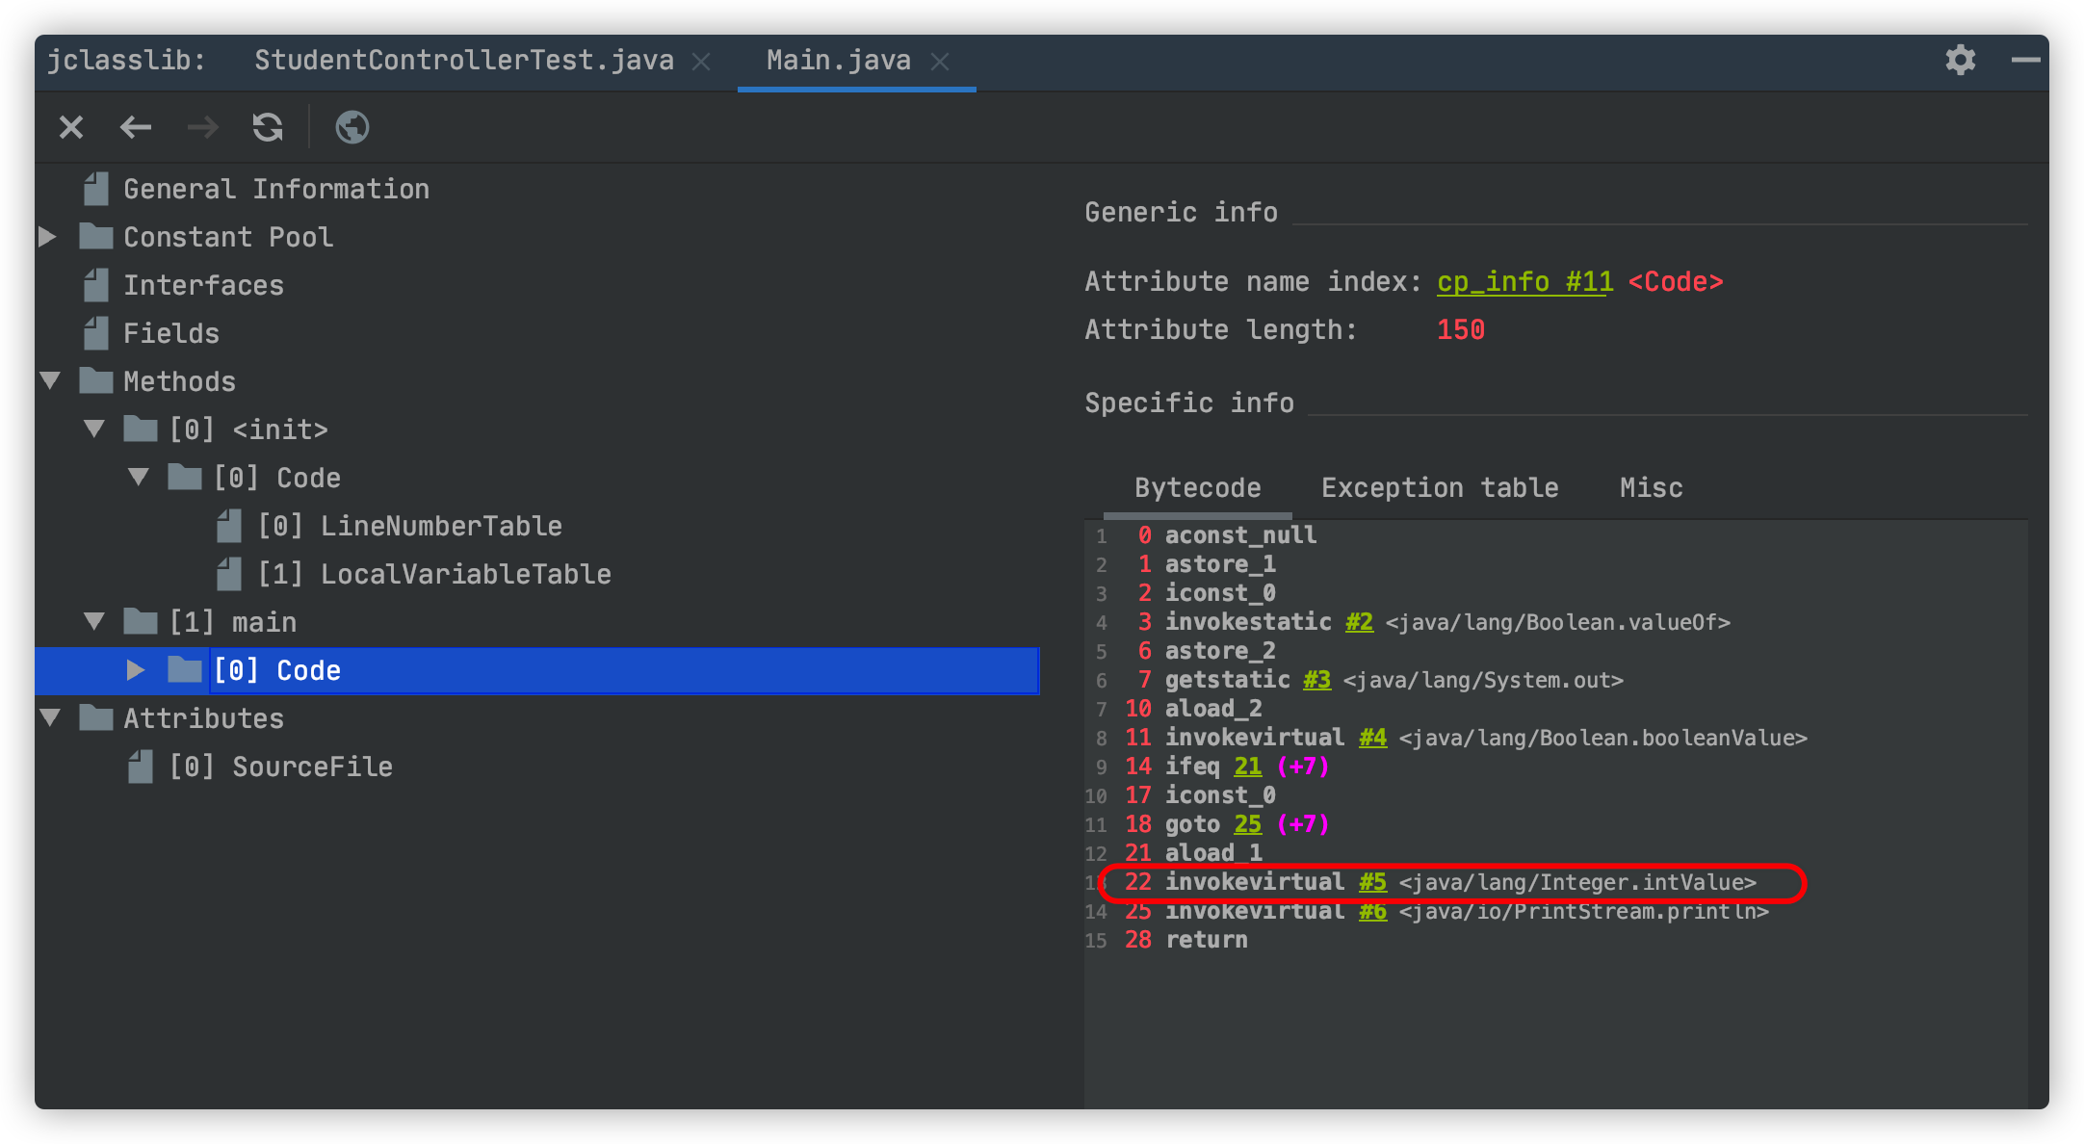Image resolution: width=2084 pixels, height=1144 pixels.
Task: Select the LocalVariableTable tree item
Action: [x=434, y=574]
